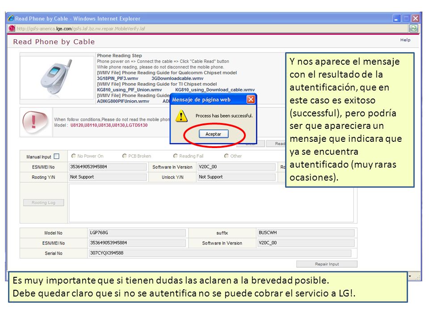Screen dimensions: 429x321
Task: Click the Repair Input button
Action: (x=327, y=264)
